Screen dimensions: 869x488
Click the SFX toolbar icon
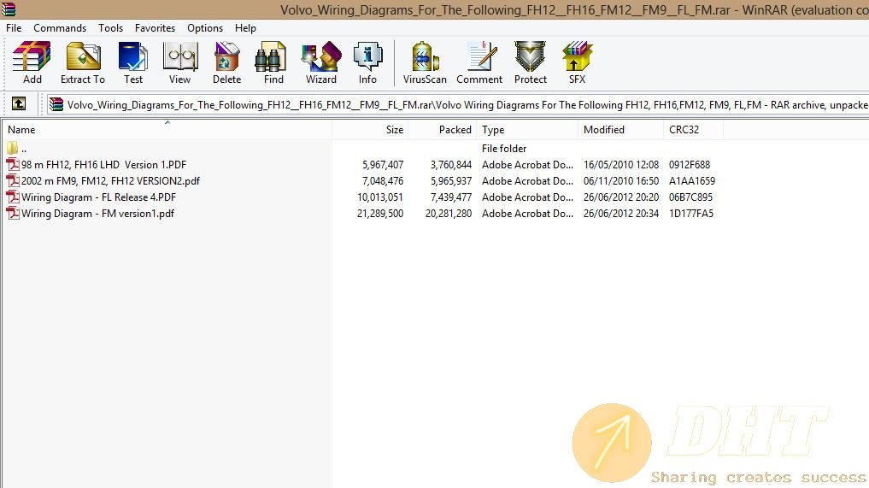(x=577, y=62)
